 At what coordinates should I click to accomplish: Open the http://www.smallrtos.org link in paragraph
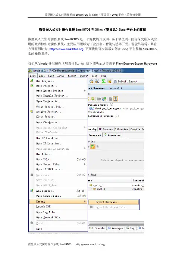tap(66, 49)
